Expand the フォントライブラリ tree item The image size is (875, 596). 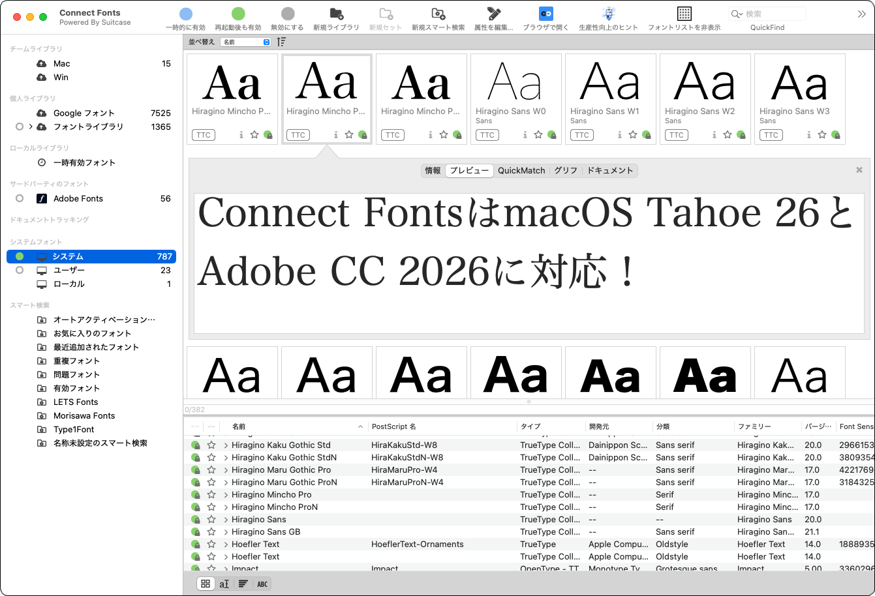(x=31, y=127)
